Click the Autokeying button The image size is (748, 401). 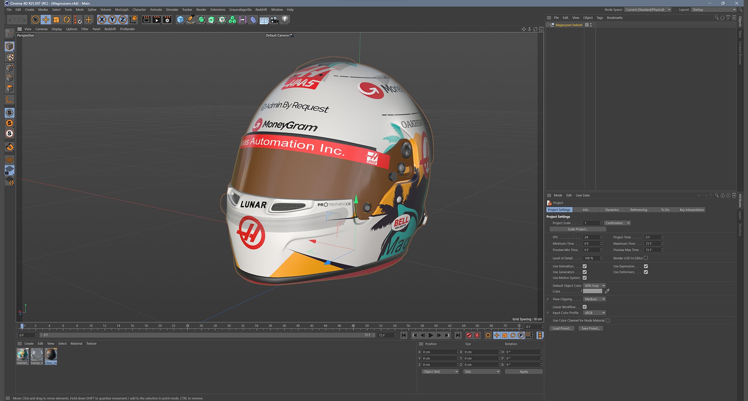click(477, 335)
